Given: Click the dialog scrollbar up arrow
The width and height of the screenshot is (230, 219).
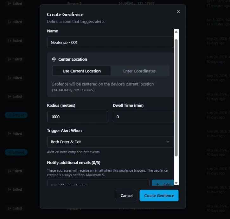Looking at the screenshot, I should (176, 32).
